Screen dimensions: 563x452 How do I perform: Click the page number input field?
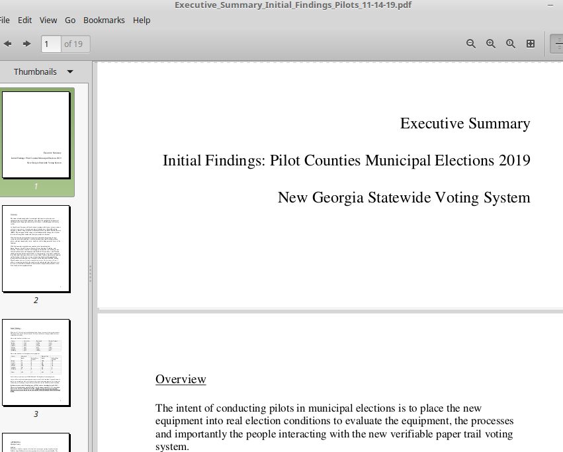tap(51, 44)
